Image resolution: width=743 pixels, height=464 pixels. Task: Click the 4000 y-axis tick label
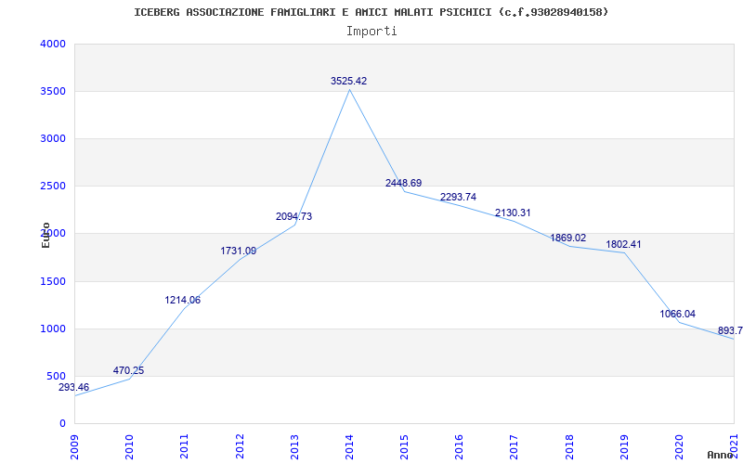pos(53,44)
